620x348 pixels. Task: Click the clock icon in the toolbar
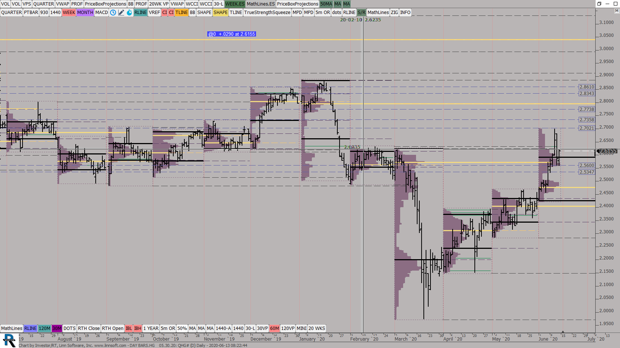[x=113, y=13]
